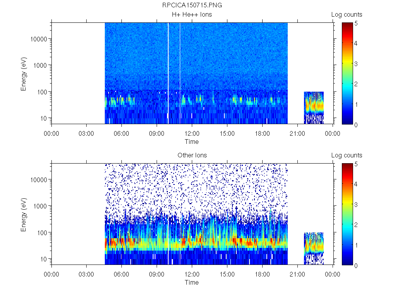
Task: Click the 1 label on the lower colorbar
Action: coord(356,245)
